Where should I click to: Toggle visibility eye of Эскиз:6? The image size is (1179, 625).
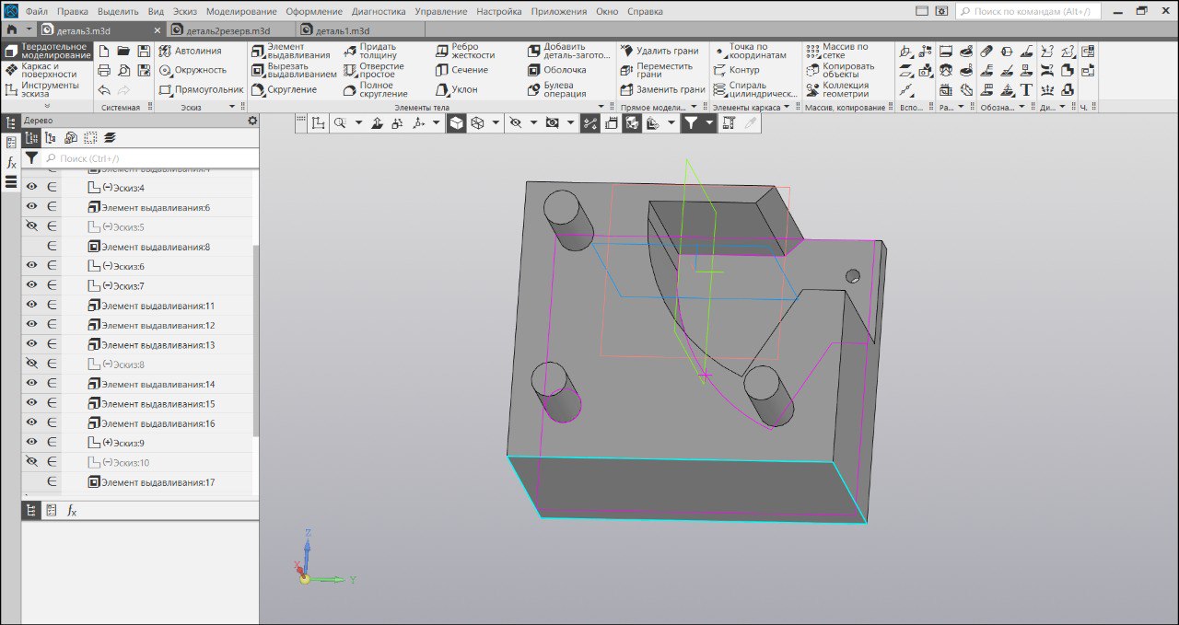tap(32, 266)
